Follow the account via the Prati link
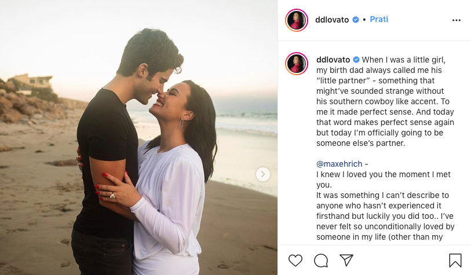 click(x=379, y=19)
